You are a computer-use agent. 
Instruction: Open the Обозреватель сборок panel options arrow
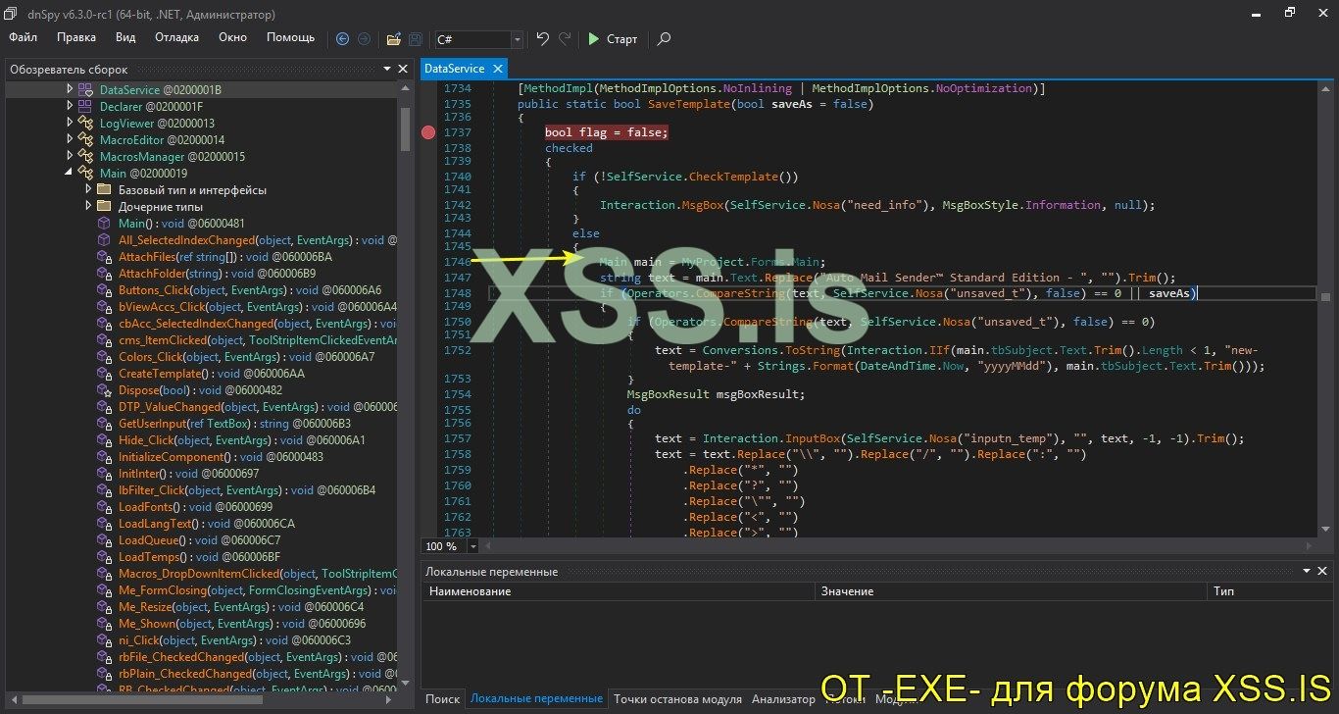pyautogui.click(x=386, y=69)
